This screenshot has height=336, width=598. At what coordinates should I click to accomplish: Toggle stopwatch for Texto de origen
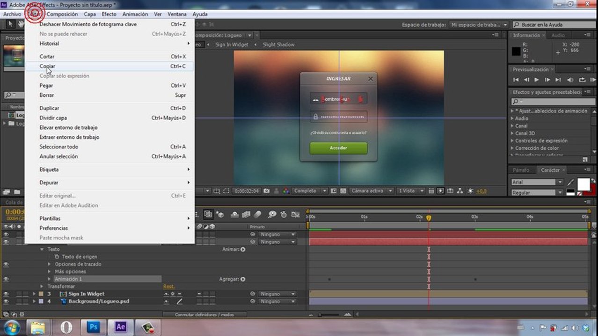pos(57,257)
